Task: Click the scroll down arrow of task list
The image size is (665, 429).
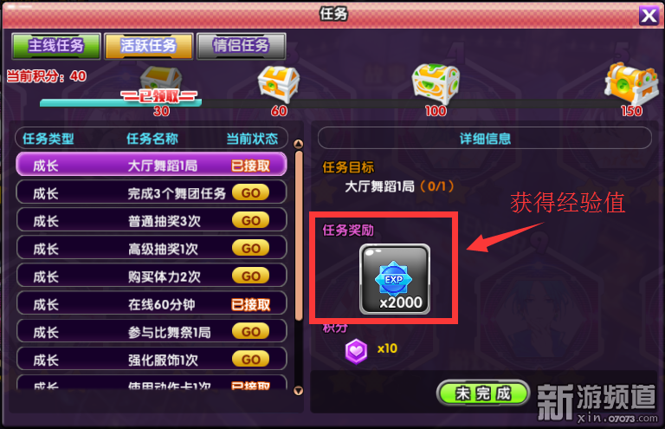Action: (299, 390)
